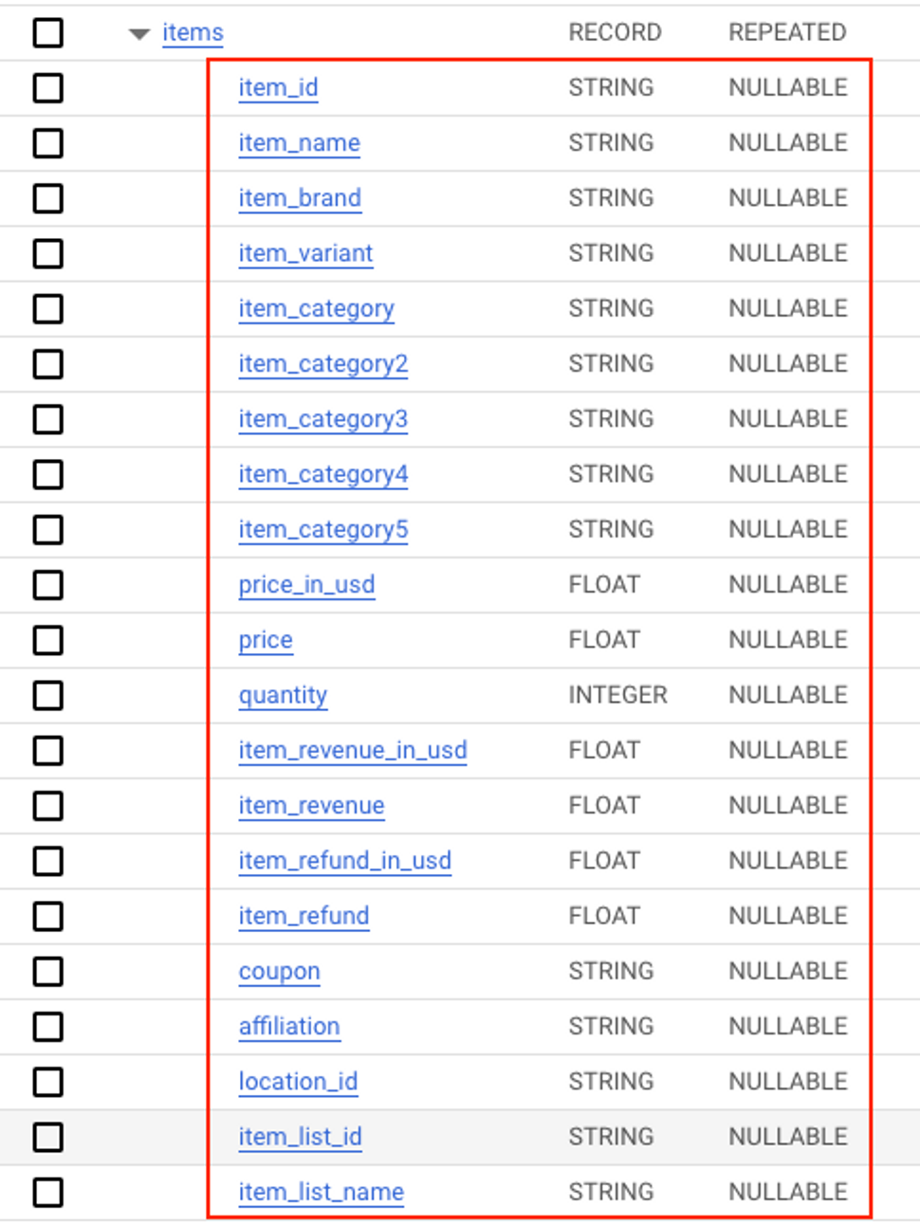Tick the item_category5 row checkbox

click(x=48, y=530)
